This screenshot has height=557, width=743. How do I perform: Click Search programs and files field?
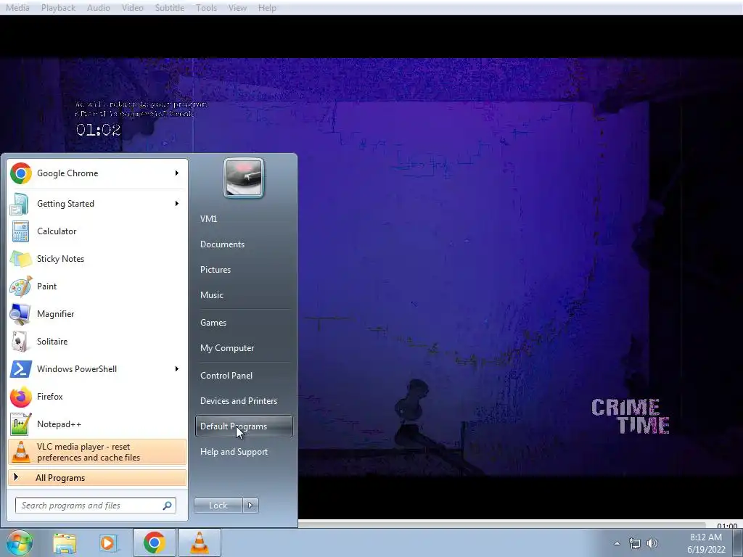96,506
